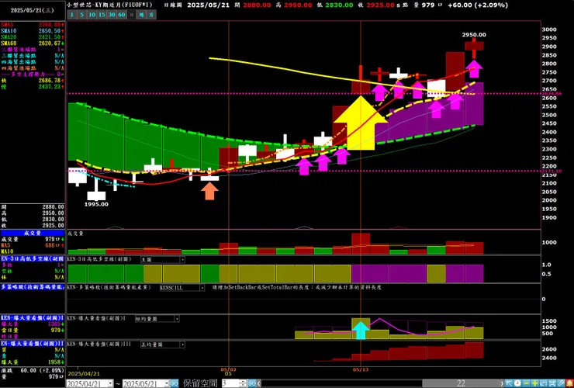
Task: Click the 漲跌 60.00 (+2.09%) status row
Action: click(x=33, y=370)
